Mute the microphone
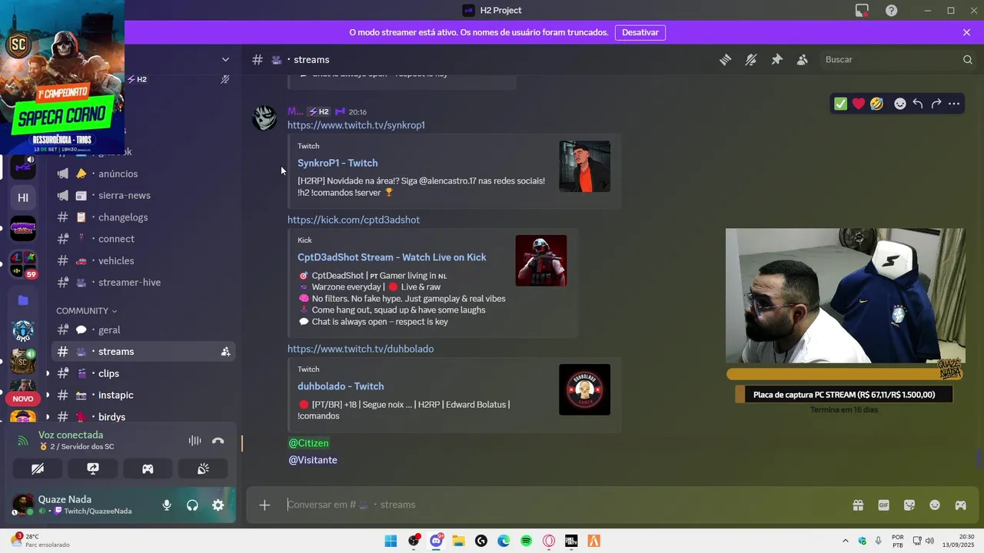Viewport: 984px width, 553px height. [x=167, y=505]
